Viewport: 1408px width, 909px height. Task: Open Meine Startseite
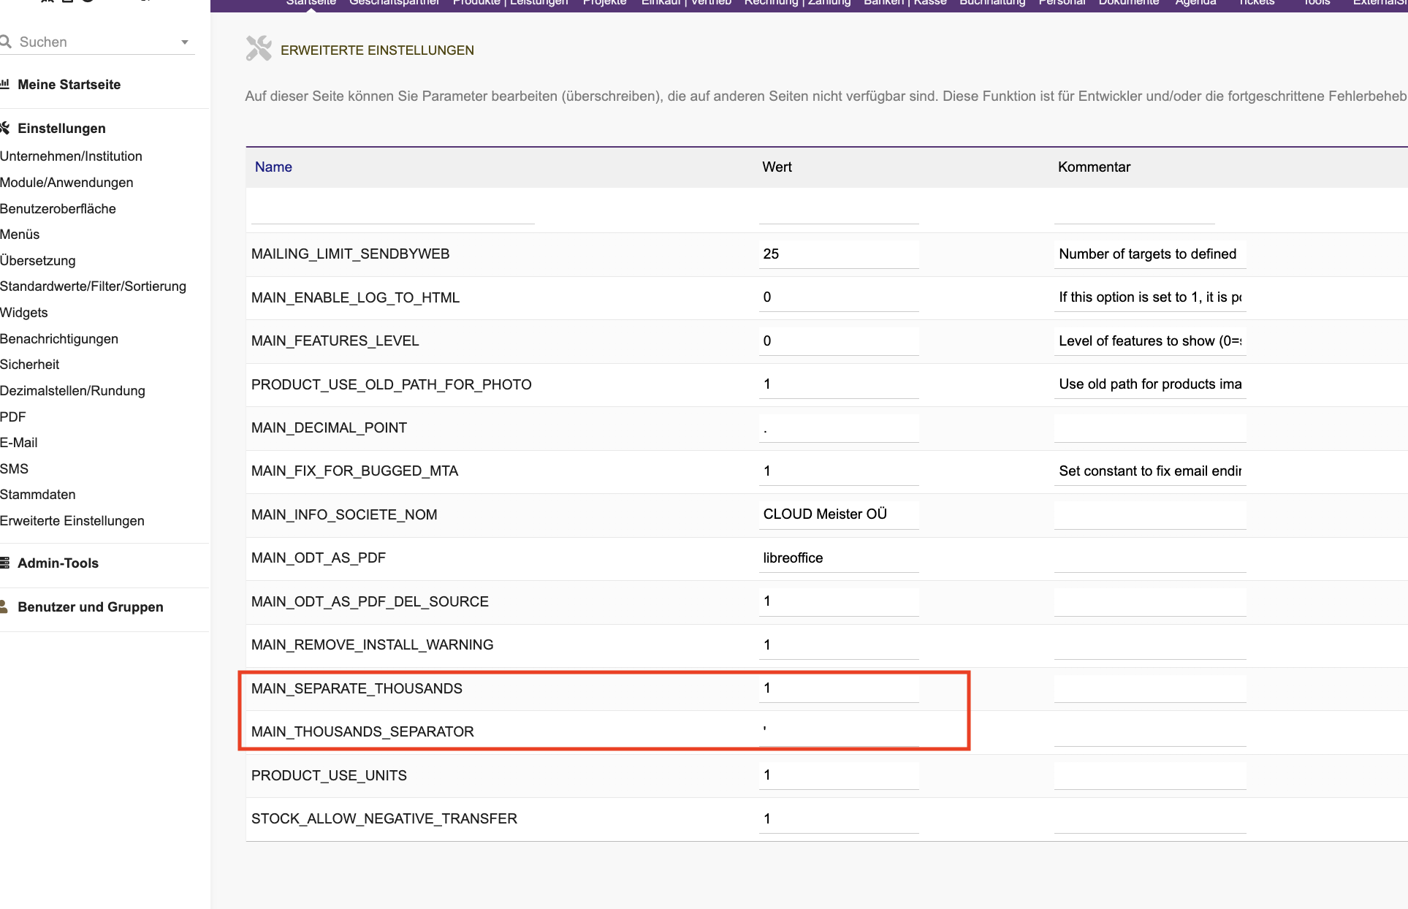69,85
